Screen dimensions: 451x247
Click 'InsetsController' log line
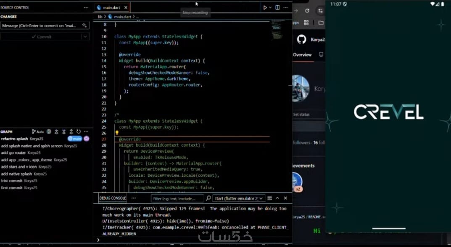tap(166, 221)
